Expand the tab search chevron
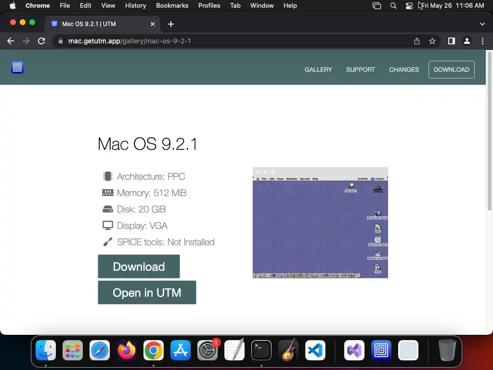This screenshot has height=370, width=493. pos(482,24)
